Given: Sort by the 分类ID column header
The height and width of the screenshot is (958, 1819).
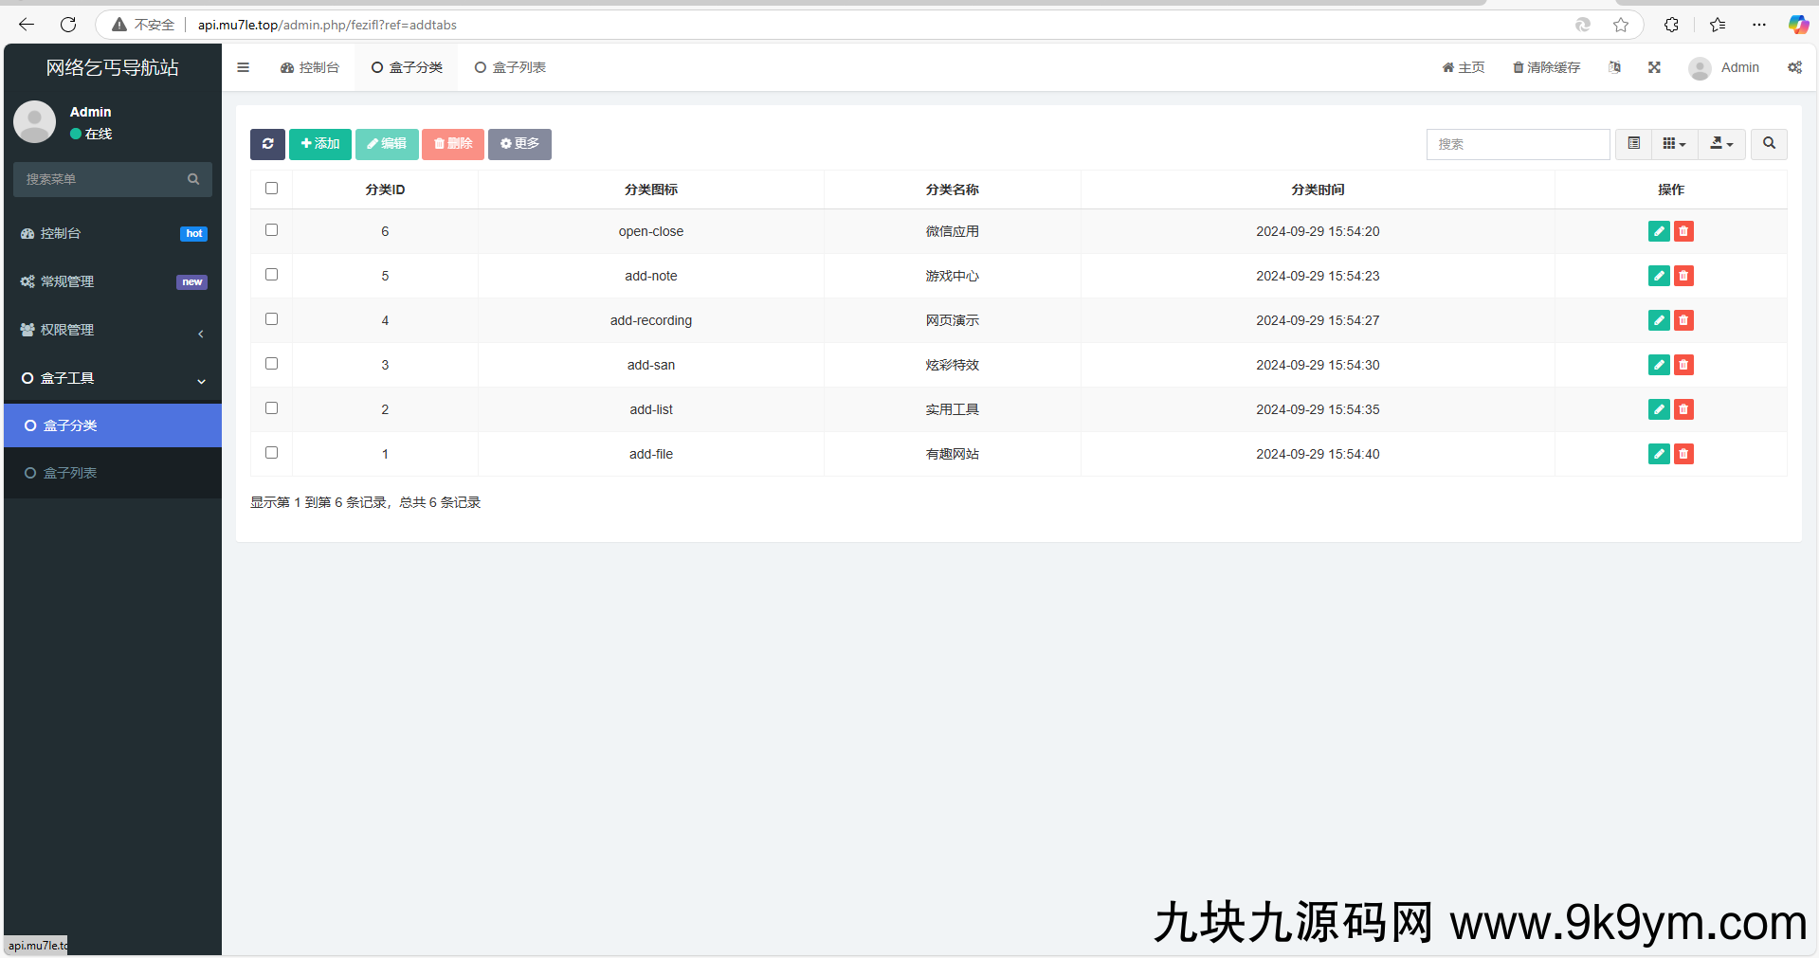Looking at the screenshot, I should tap(385, 190).
